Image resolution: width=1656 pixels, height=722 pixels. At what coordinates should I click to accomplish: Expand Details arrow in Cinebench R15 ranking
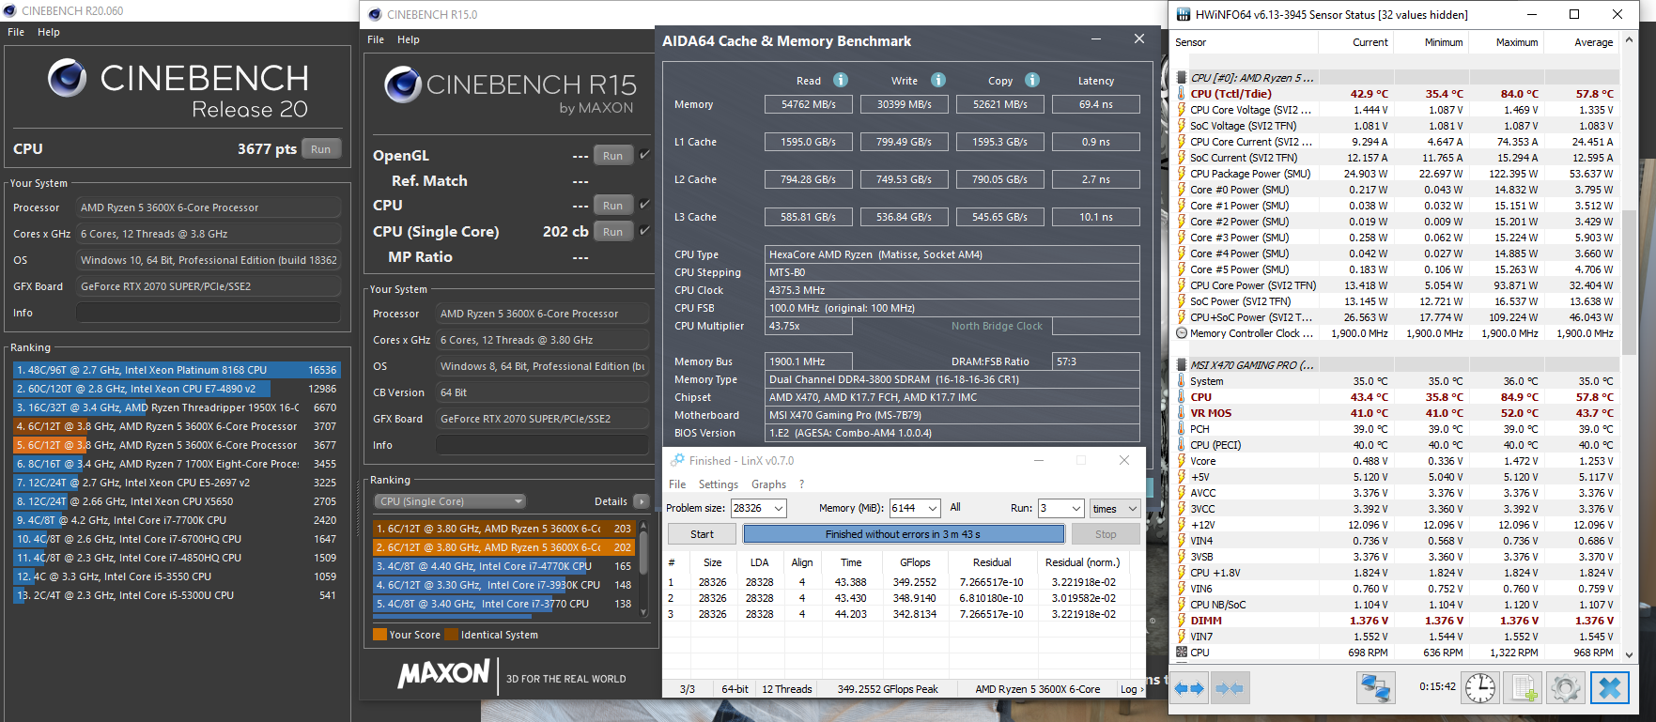point(642,501)
